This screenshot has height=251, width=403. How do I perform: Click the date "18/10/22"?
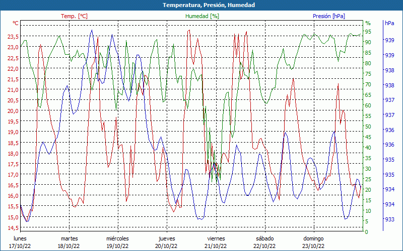tap(69, 246)
